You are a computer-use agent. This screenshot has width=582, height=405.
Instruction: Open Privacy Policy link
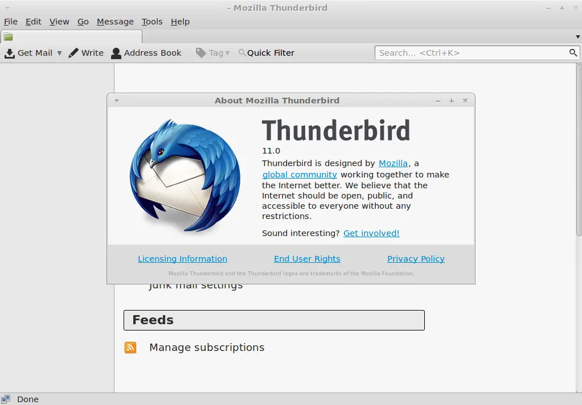[x=416, y=259]
